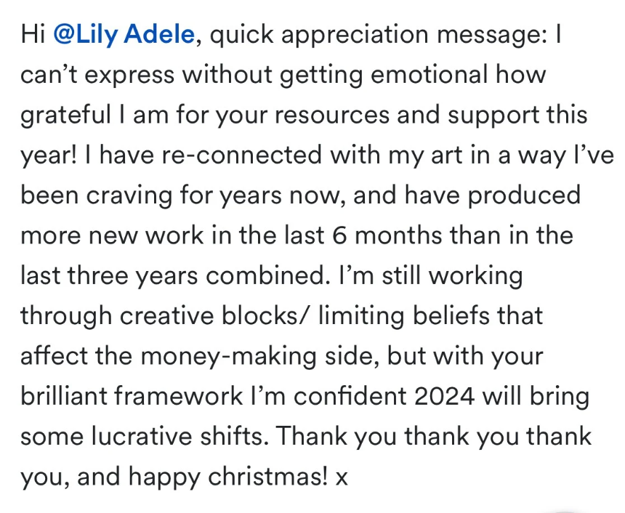Click the word "money-making" in the text
Image resolution: width=625 pixels, height=513 pixels.
click(x=228, y=357)
